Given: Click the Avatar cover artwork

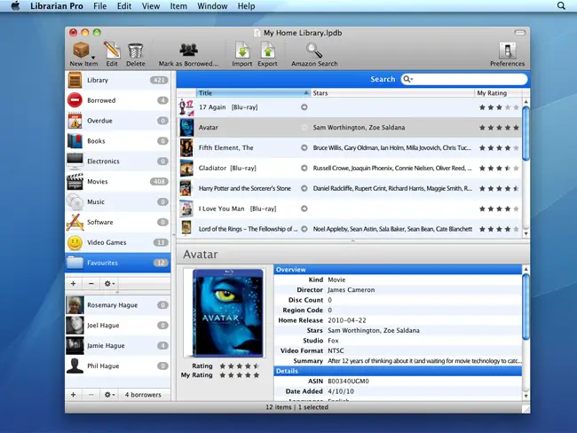Looking at the screenshot, I should tap(225, 312).
